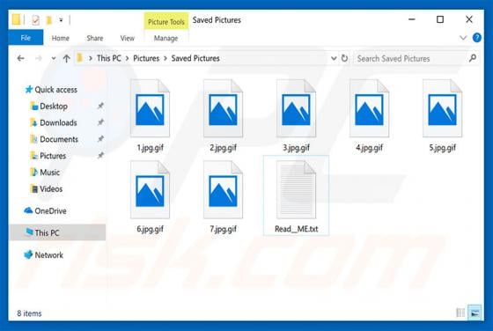Open the Manage tab under Picture Tools
This screenshot has width=493, height=331.
point(166,39)
